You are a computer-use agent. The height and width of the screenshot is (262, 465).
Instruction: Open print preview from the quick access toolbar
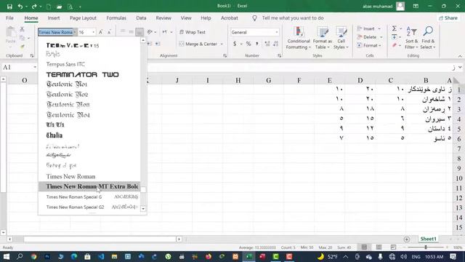pos(70,7)
